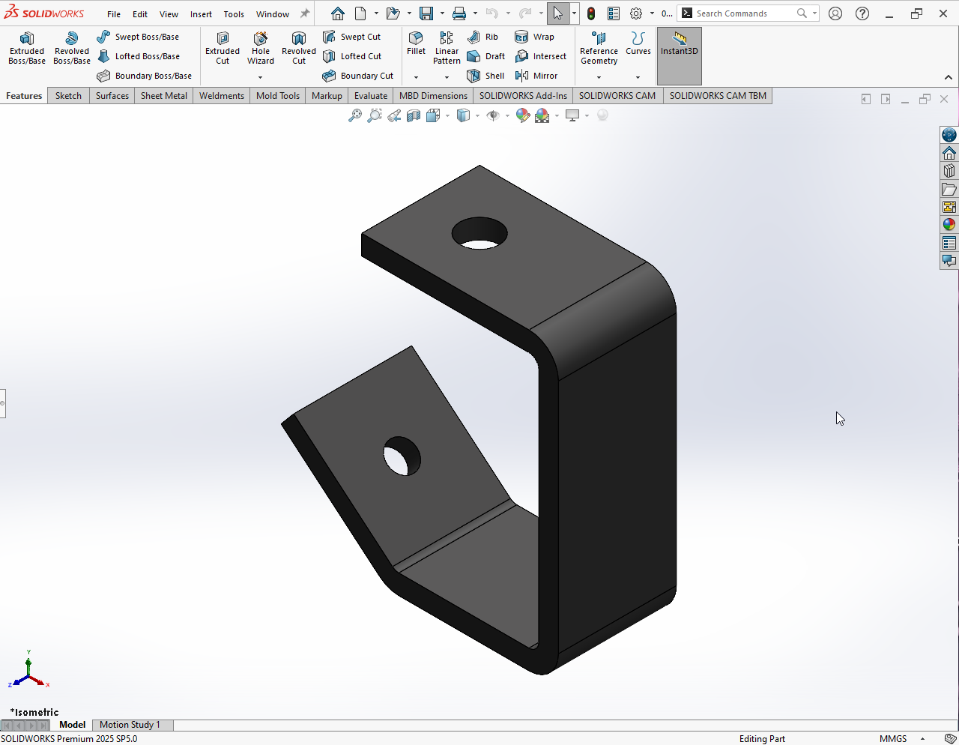Viewport: 959px width, 745px height.
Task: Click the Fillet feature icon
Action: (416, 43)
